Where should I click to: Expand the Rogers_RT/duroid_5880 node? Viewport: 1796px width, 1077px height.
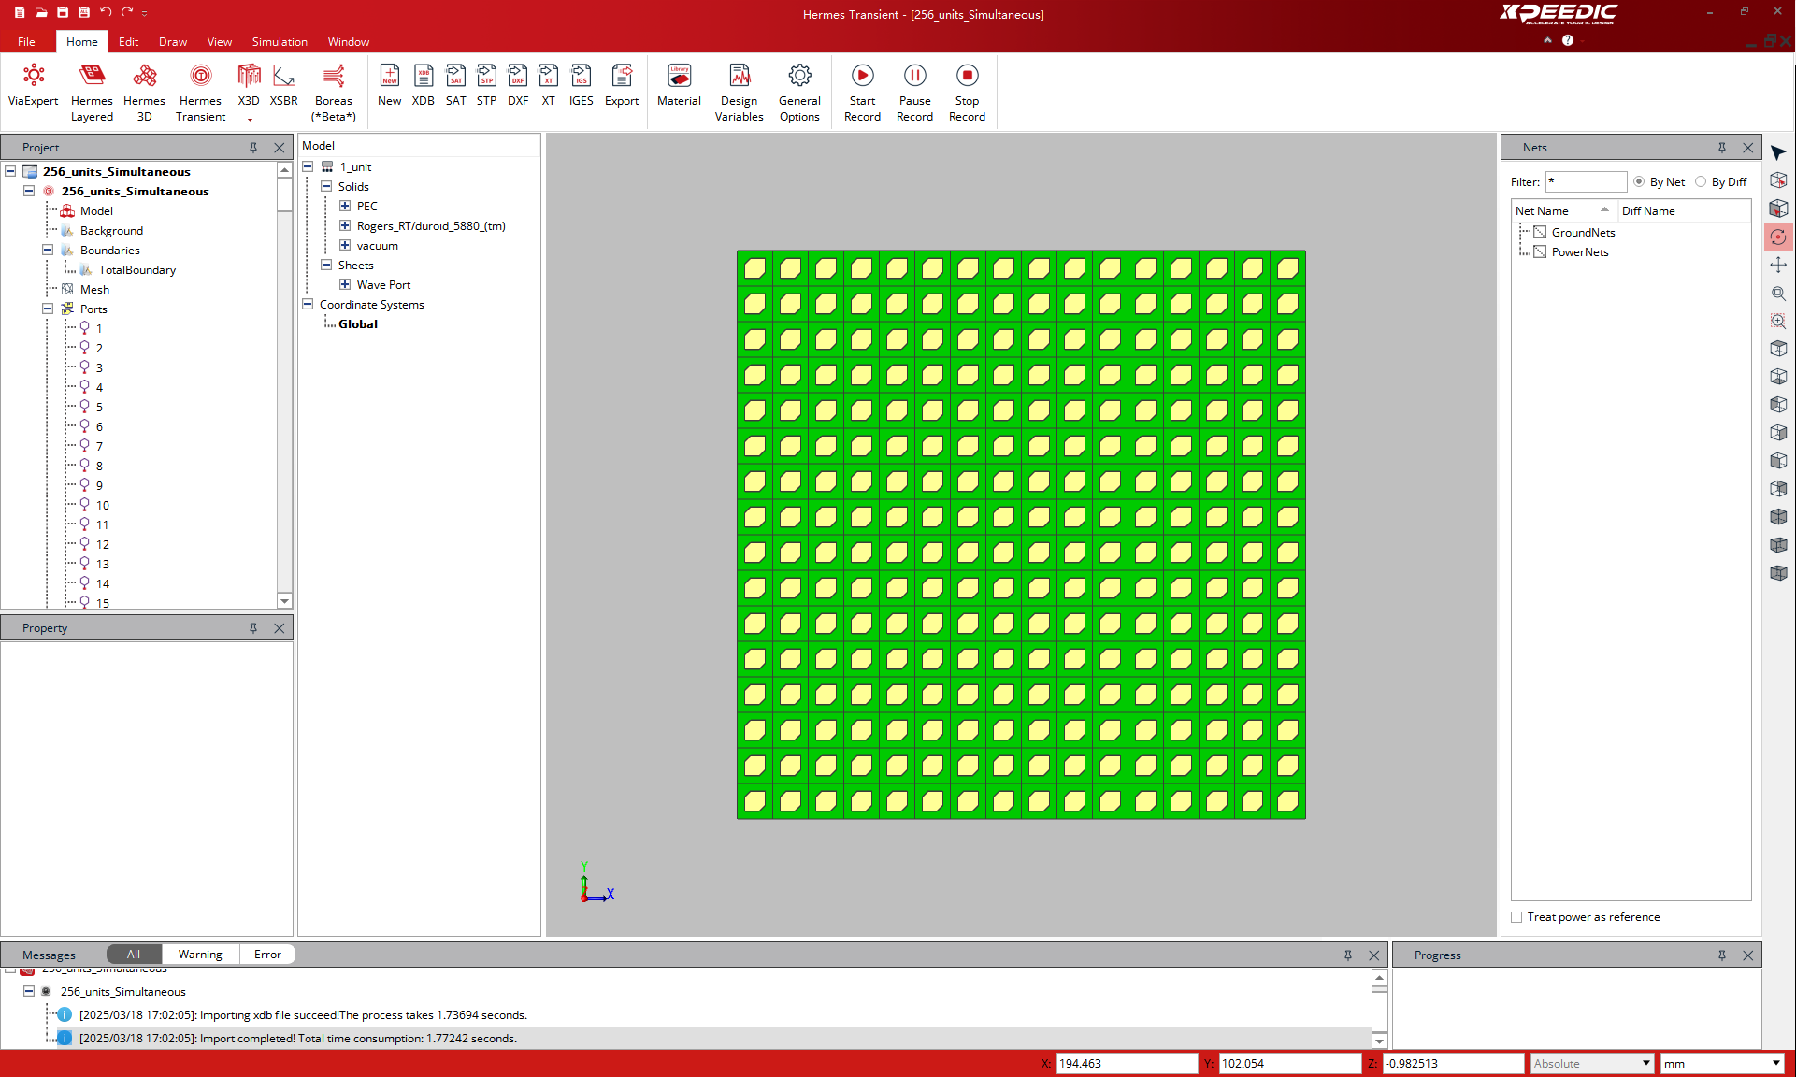tap(345, 225)
